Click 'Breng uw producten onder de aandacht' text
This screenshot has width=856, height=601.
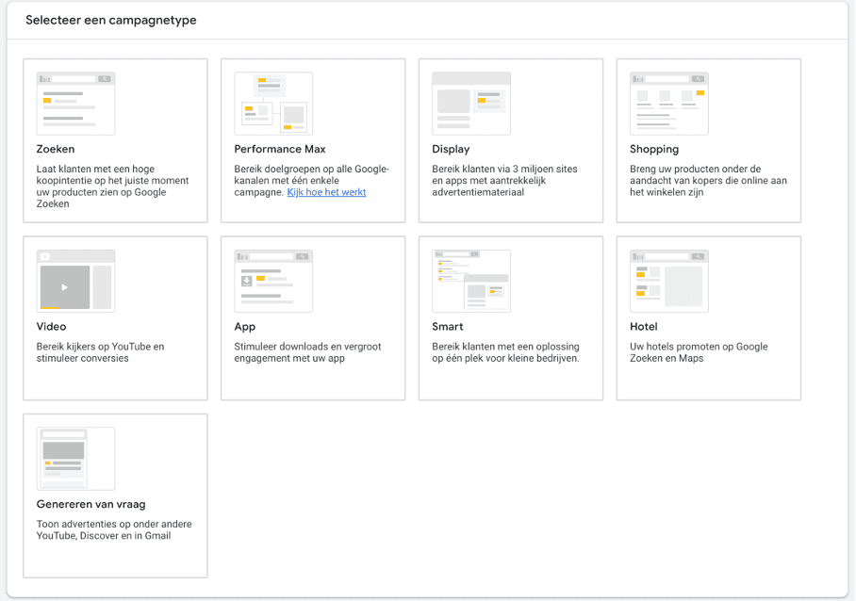click(708, 181)
